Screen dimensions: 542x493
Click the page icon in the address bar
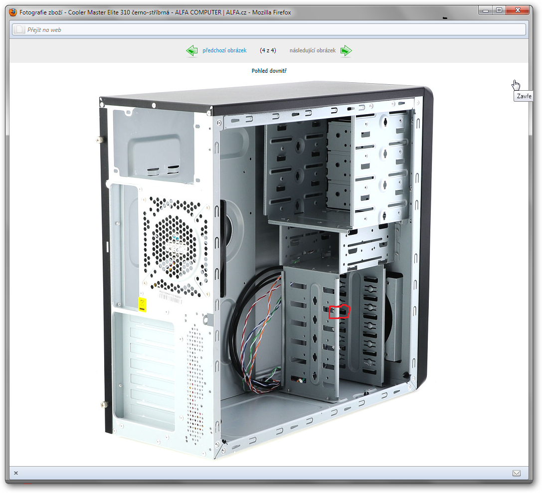[x=20, y=30]
